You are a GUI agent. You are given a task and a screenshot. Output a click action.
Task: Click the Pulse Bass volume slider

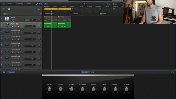click(30, 26)
